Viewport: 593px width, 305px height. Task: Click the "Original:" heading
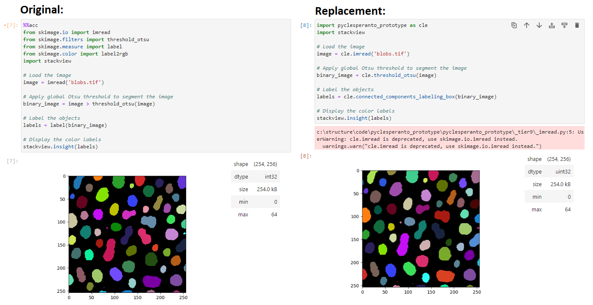(42, 10)
